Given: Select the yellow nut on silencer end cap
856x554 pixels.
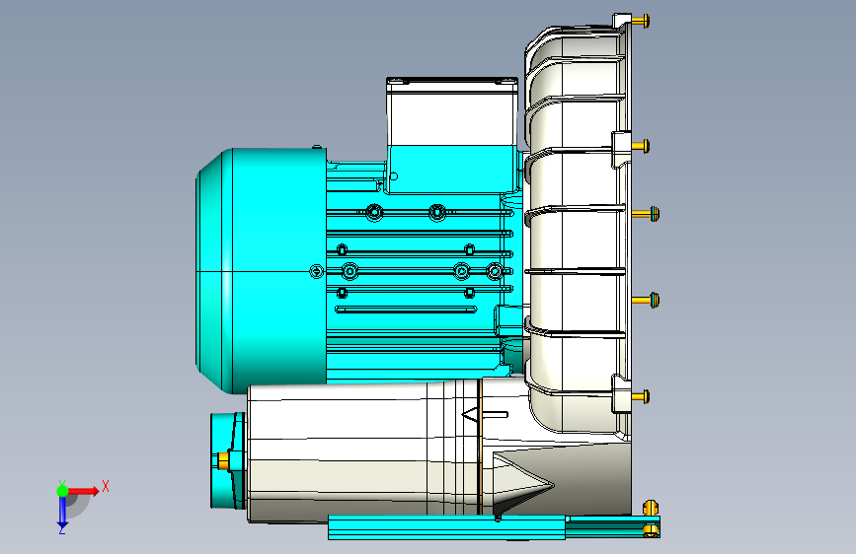Looking at the screenshot, I should 223,460.
